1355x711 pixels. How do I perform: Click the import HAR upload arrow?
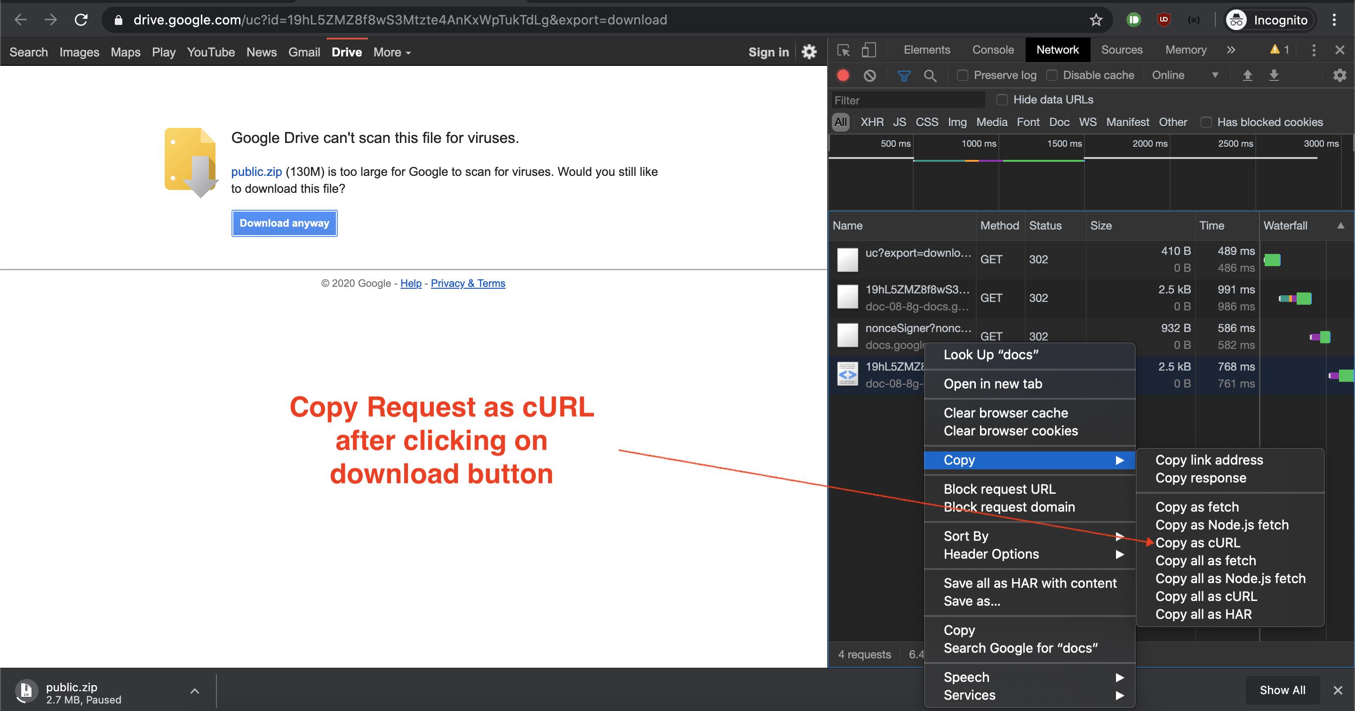(1247, 75)
